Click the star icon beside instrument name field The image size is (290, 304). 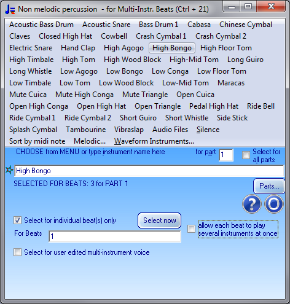9,170
